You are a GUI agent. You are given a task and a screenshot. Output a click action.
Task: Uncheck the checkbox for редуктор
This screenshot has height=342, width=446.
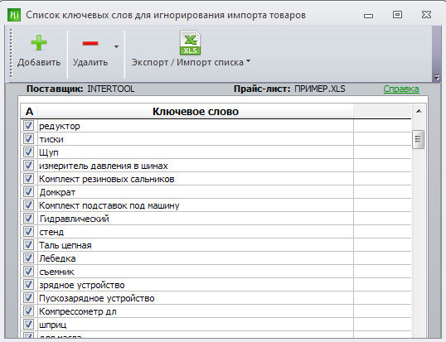28,126
